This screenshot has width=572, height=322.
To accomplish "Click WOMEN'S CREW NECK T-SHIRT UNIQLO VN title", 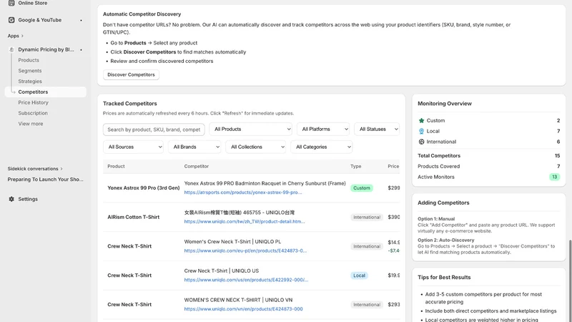I will click(238, 300).
